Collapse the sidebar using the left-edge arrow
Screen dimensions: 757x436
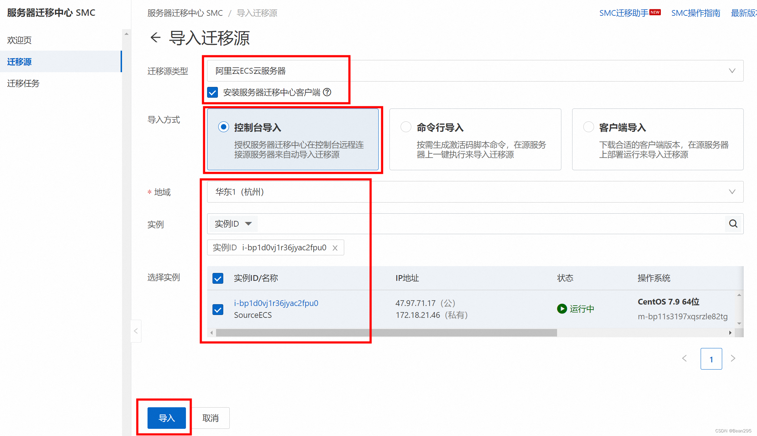[x=136, y=331]
